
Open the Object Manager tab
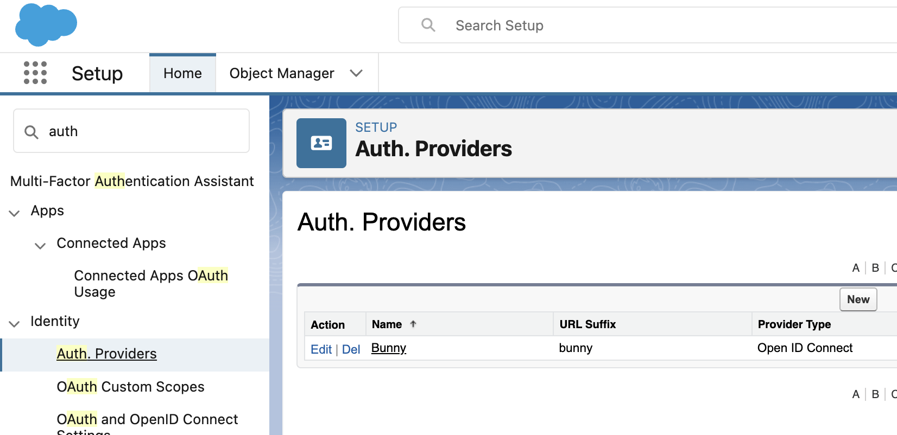(282, 73)
